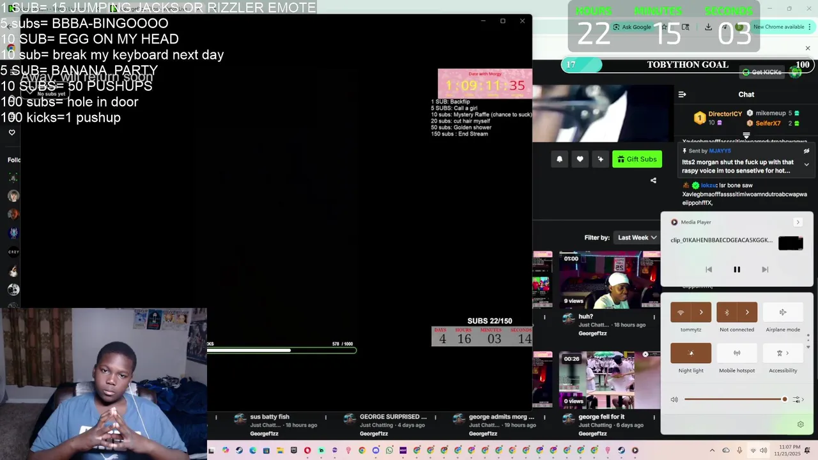Open the Last Week filter dropdown
This screenshot has width=818, height=460.
[637, 238]
